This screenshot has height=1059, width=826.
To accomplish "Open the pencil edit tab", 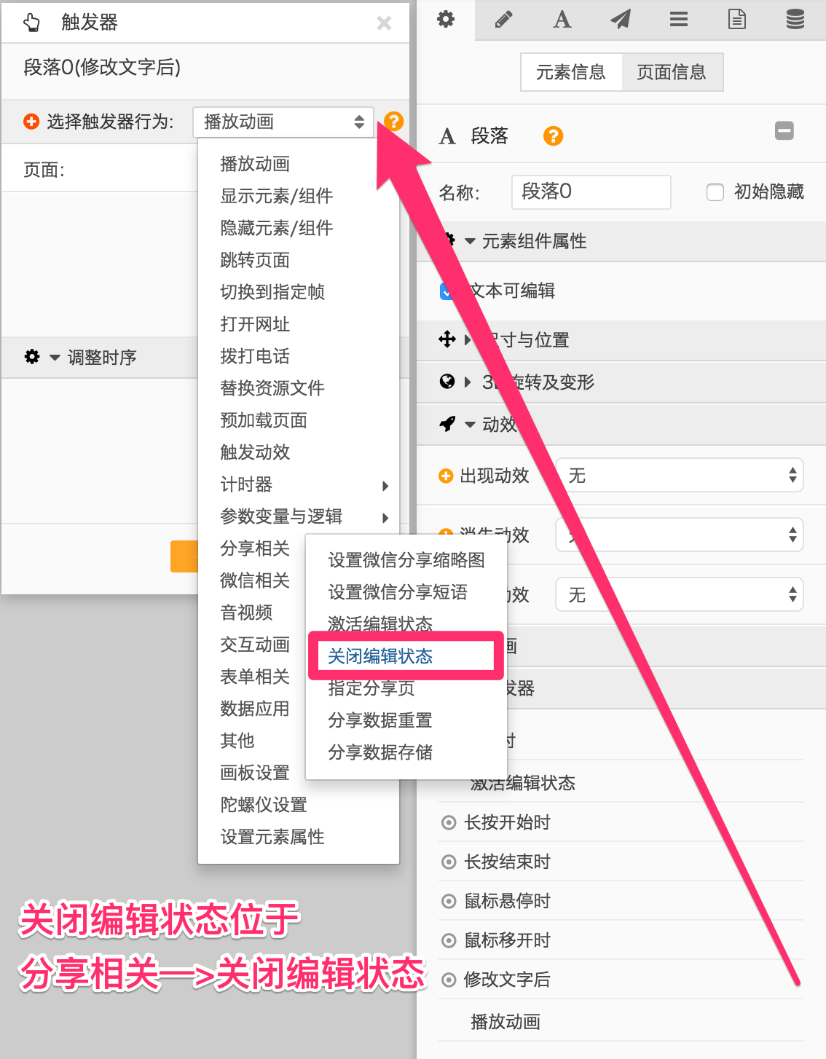I will click(503, 20).
